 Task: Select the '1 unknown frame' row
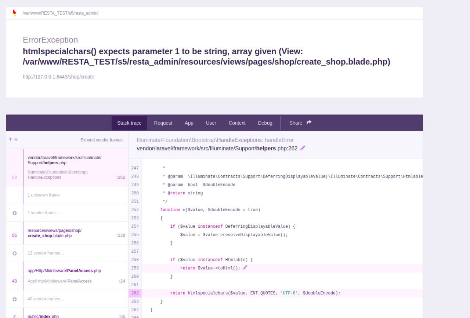click(67, 195)
